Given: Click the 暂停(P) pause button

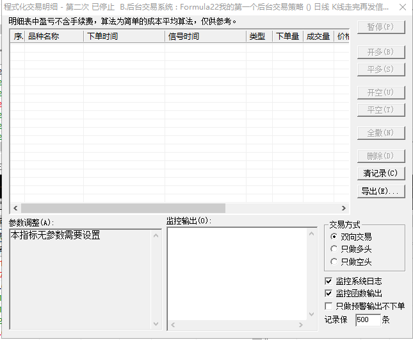Looking at the screenshot, I should (x=381, y=27).
